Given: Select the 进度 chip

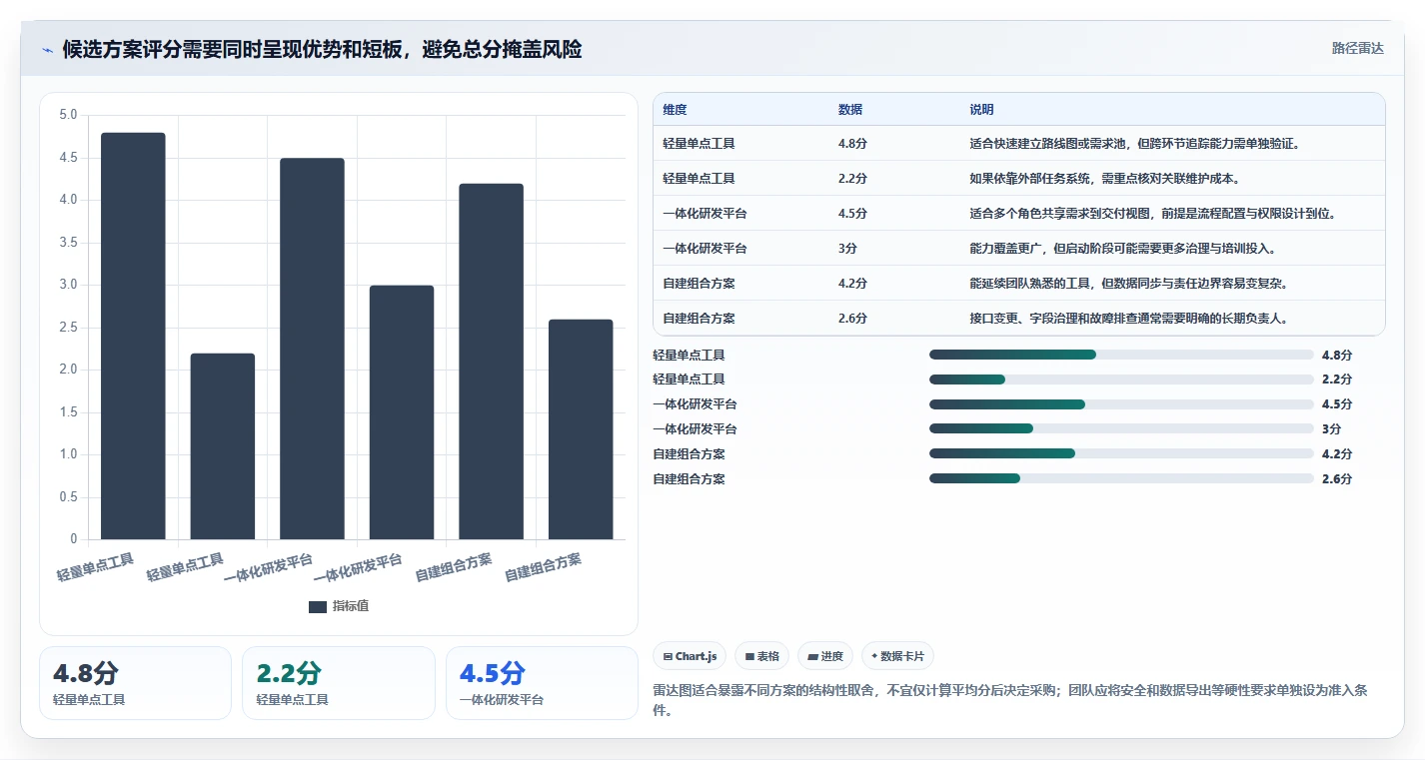Looking at the screenshot, I should tap(824, 656).
